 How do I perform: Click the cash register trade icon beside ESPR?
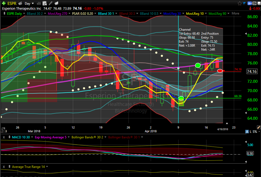[20, 3]
